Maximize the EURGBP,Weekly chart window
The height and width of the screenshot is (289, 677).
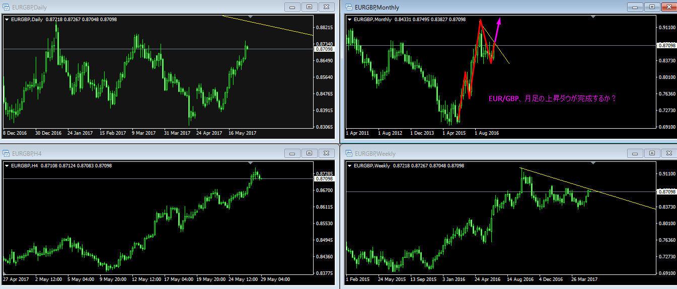point(652,153)
